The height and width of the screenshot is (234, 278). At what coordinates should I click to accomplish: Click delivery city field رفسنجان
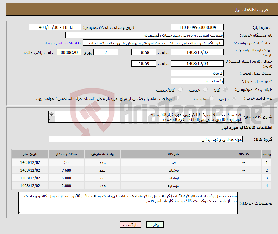pos(197,81)
